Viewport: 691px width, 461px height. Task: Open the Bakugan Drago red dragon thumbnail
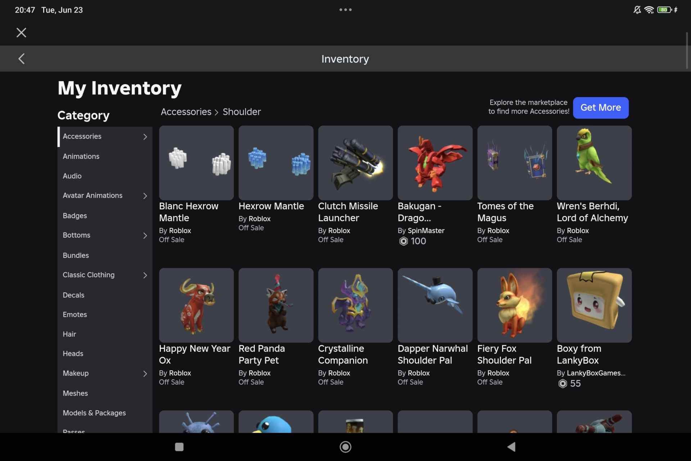(x=435, y=163)
